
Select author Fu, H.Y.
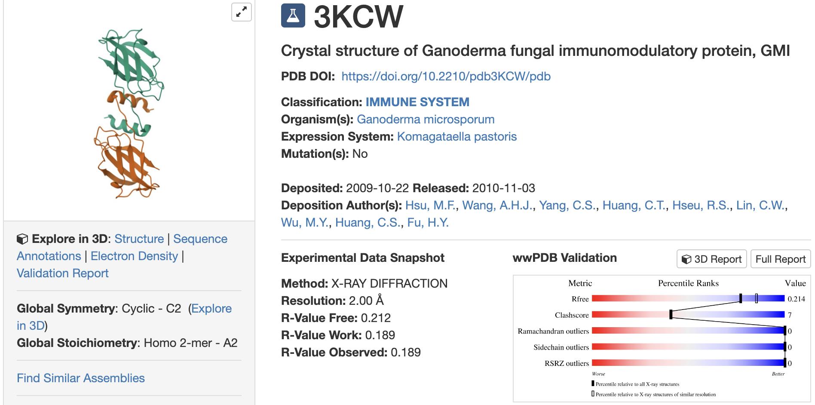pyautogui.click(x=428, y=223)
